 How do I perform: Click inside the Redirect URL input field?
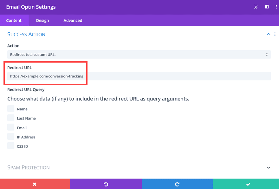139,76
